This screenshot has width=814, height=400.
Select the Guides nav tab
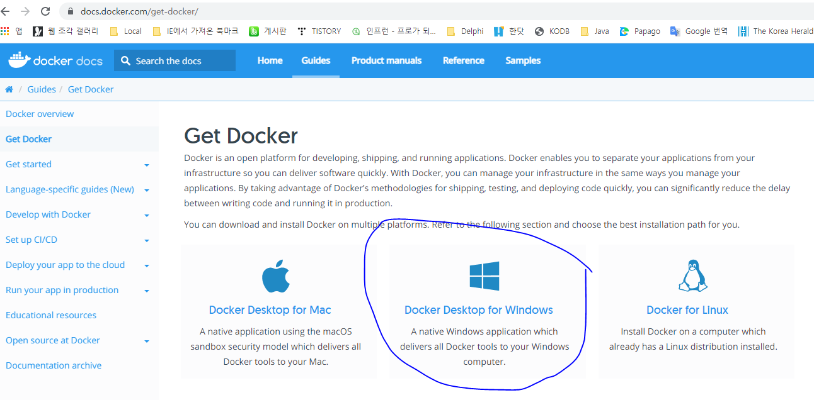316,60
